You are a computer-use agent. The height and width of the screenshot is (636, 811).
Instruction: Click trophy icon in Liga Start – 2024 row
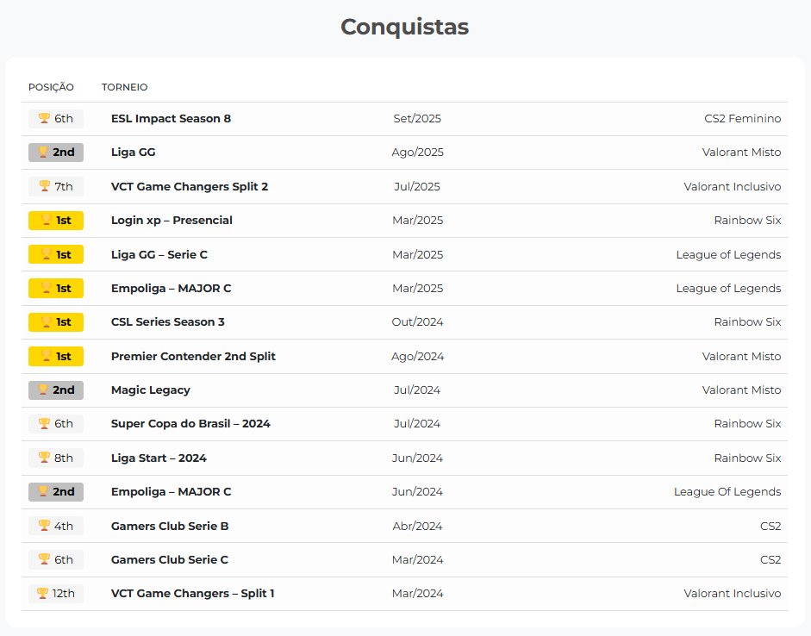point(45,458)
